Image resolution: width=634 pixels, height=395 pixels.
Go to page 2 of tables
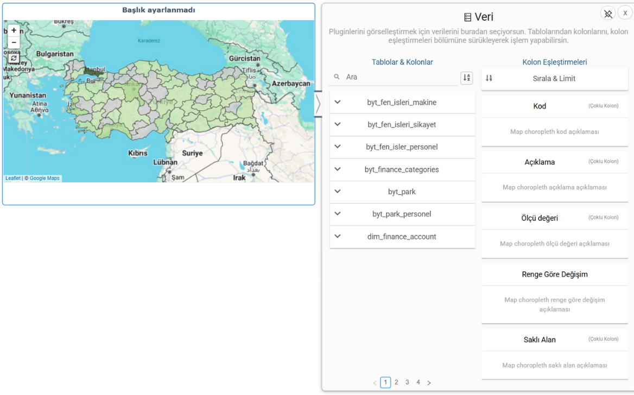pos(396,383)
